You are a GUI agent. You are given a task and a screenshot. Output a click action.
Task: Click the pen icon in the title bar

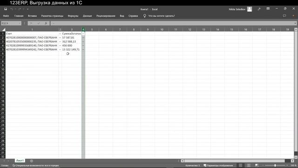click(x=259, y=9)
